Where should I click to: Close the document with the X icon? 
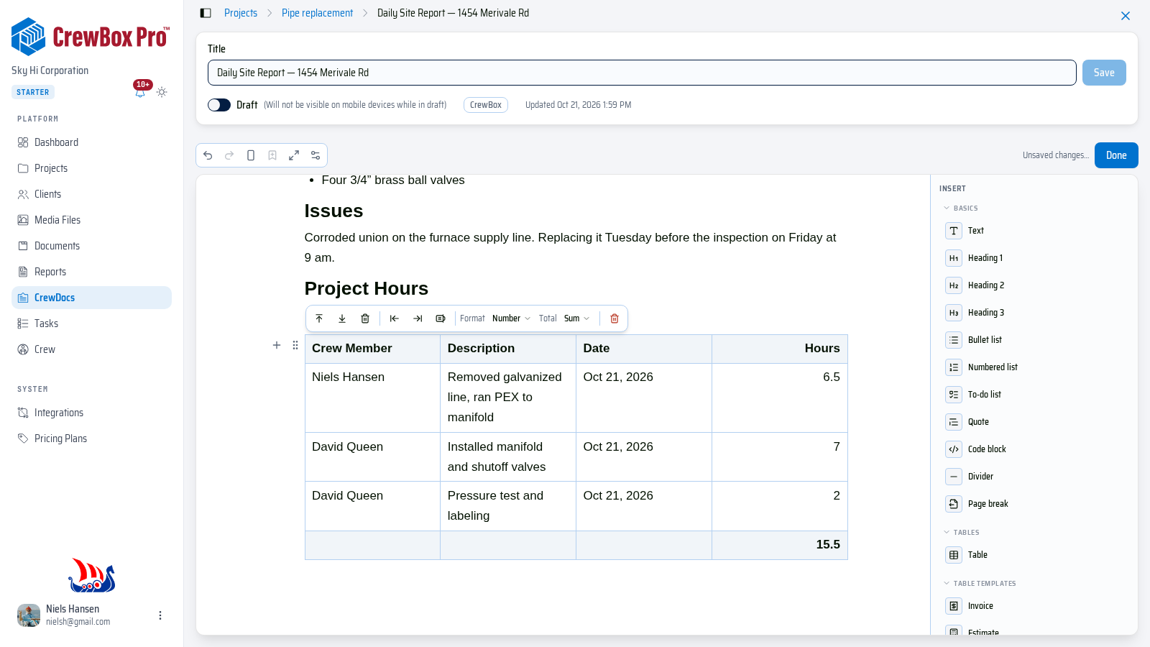(x=1126, y=16)
